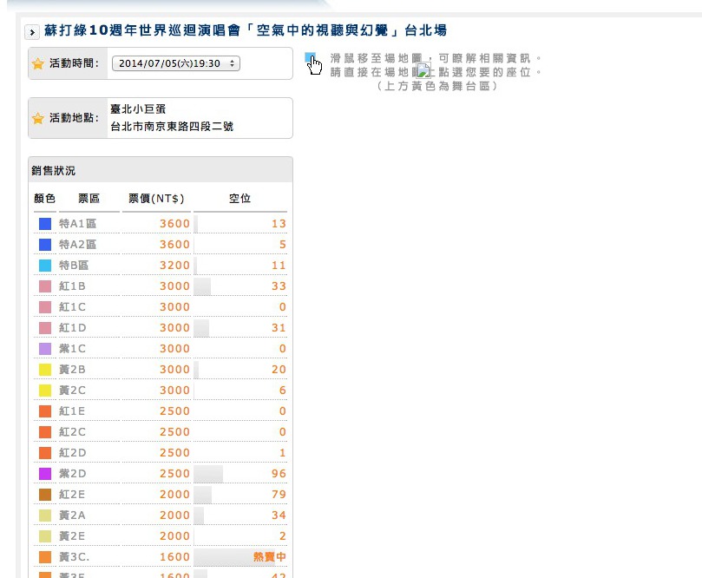The image size is (702, 578).
Task: Choose the 紅1D ticket zone name
Action: point(72,328)
